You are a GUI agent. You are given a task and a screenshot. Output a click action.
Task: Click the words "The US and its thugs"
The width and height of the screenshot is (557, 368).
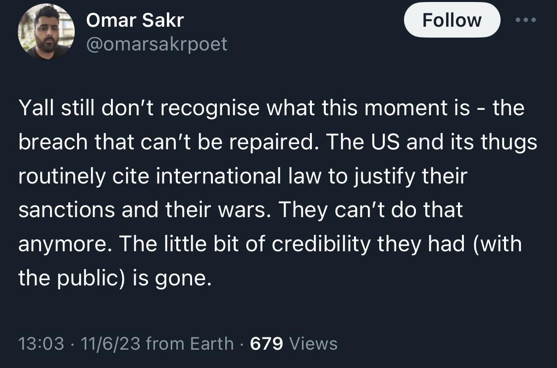(x=432, y=142)
